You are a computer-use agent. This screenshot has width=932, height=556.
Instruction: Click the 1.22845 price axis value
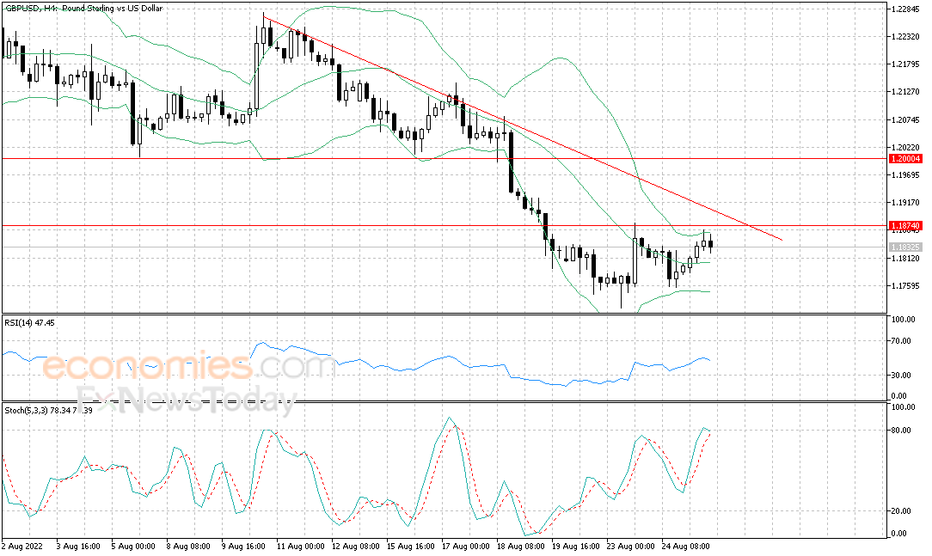point(906,9)
